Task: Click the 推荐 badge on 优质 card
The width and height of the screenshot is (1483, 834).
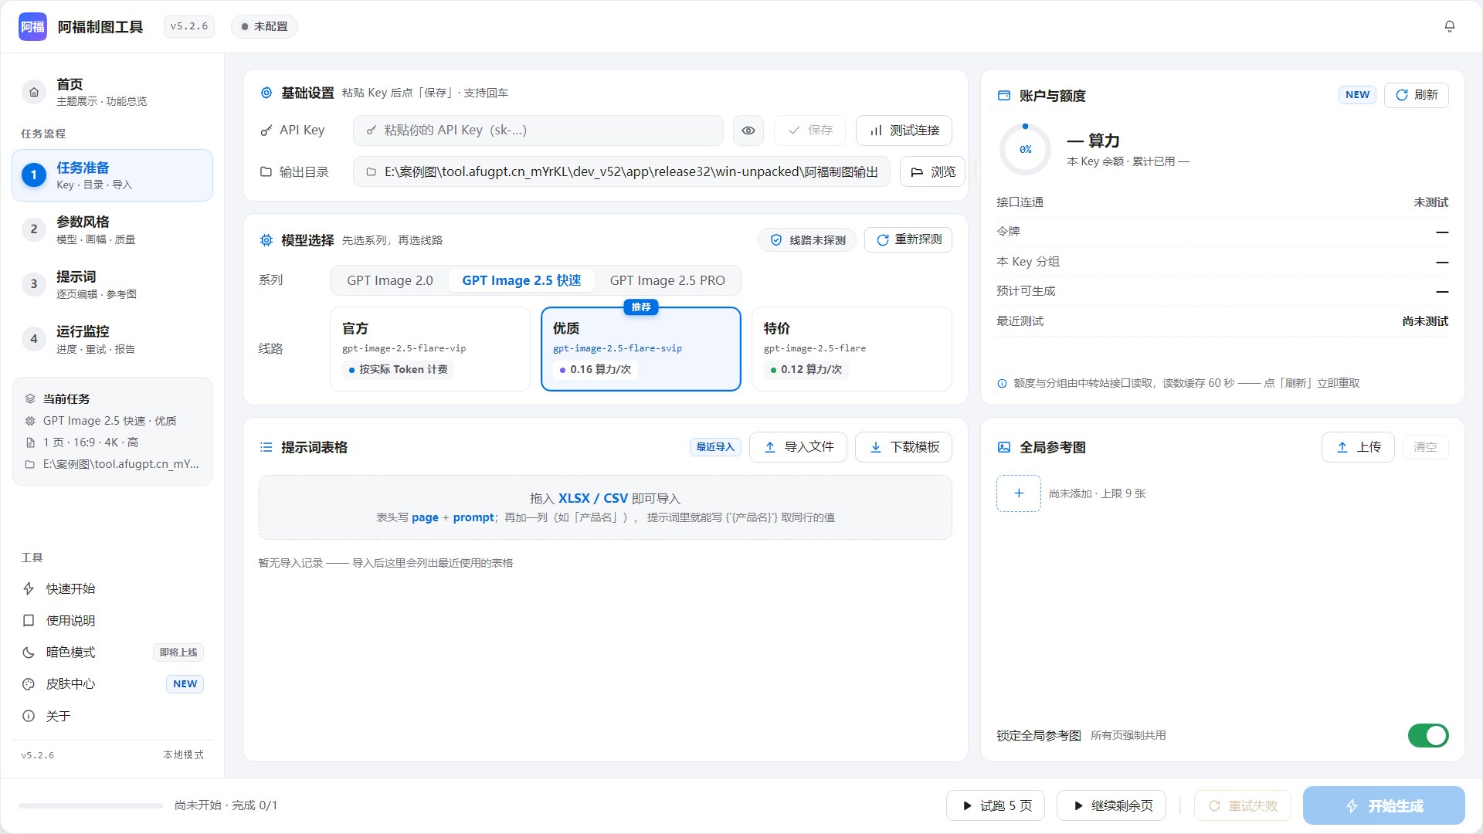Action: 641,307
